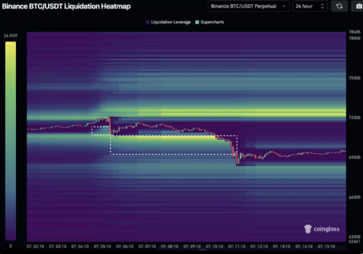Click the green Supercharts legend swatch
The image size is (363, 254).
pos(198,22)
